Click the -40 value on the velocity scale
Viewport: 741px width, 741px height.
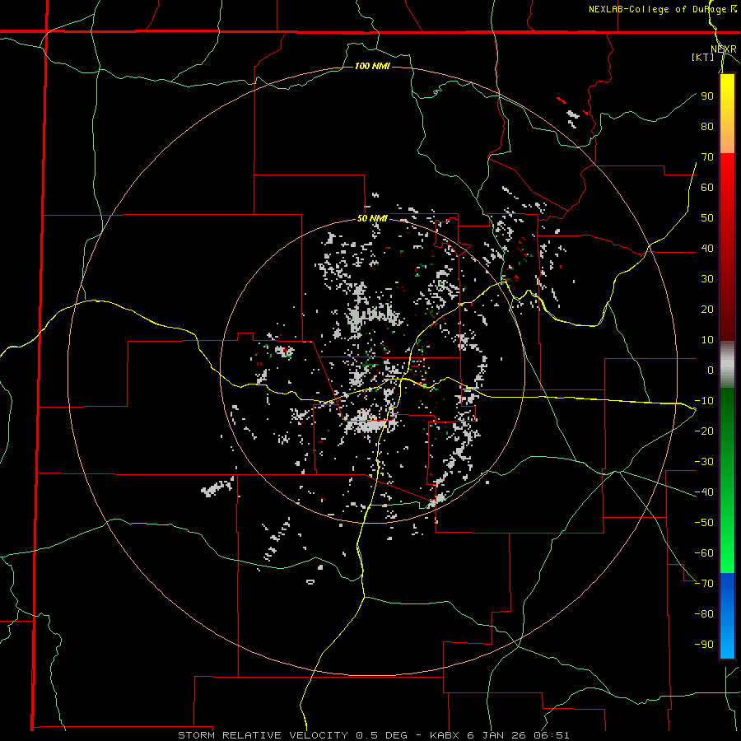pos(704,492)
